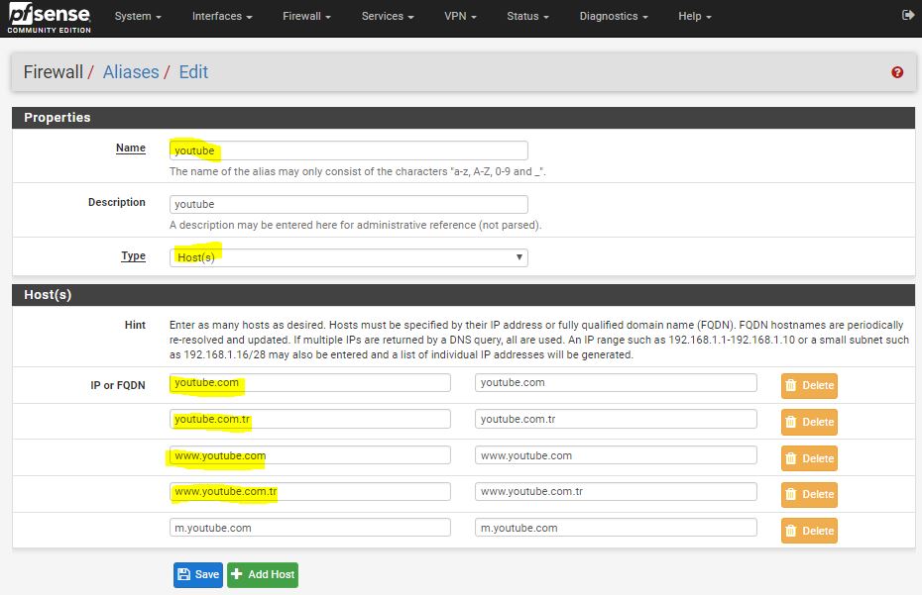Expand the System menu
Image resolution: width=922 pixels, height=595 pixels.
click(x=138, y=17)
